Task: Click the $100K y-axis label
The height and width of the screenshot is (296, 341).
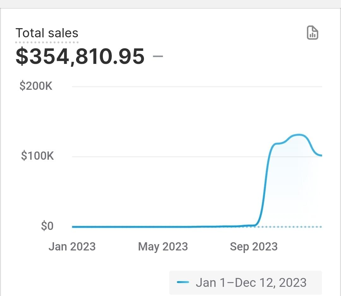Action: click(37, 156)
